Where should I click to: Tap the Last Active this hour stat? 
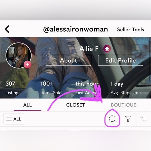[87, 88]
